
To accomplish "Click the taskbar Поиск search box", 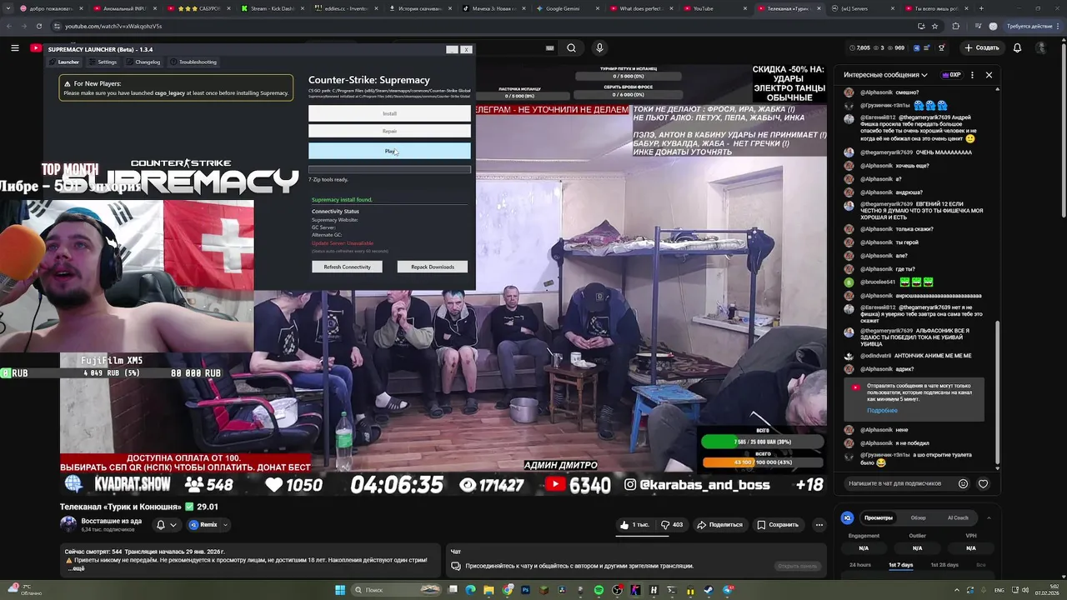I will pos(396,590).
